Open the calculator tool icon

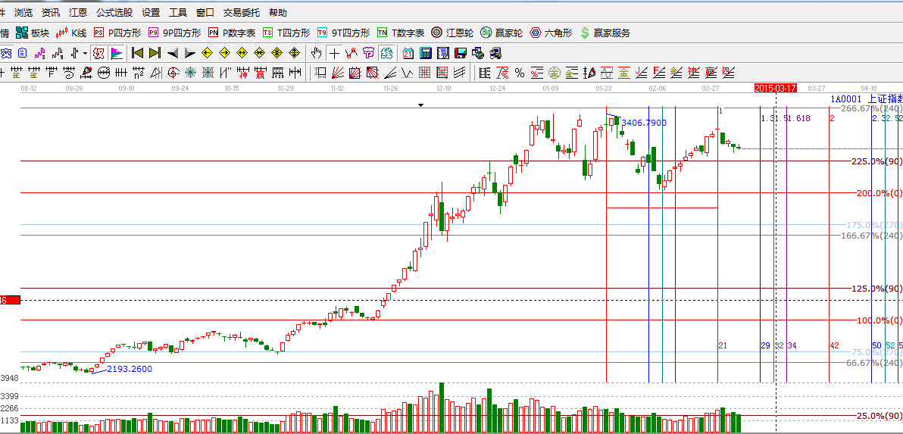point(426,53)
